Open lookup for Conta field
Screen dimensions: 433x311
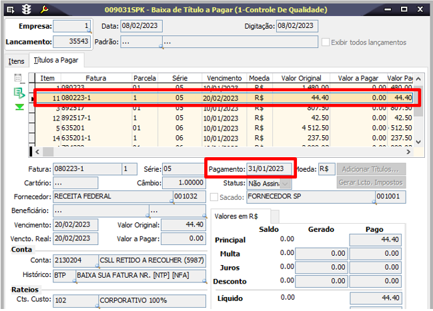pyautogui.click(x=97, y=266)
